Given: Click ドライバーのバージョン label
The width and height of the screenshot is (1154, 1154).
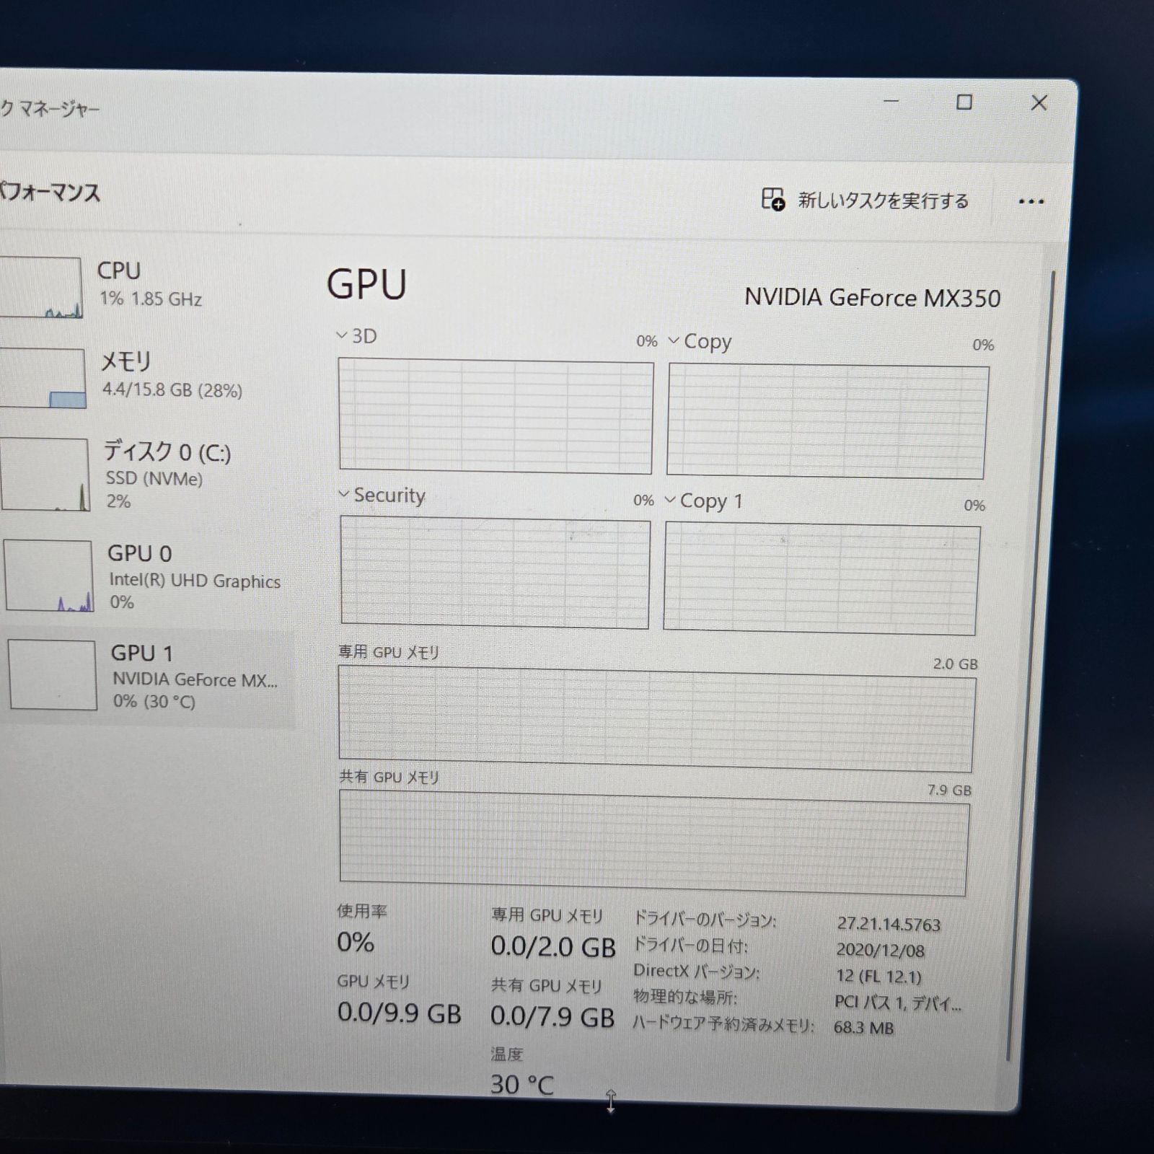Looking at the screenshot, I should tap(705, 920).
